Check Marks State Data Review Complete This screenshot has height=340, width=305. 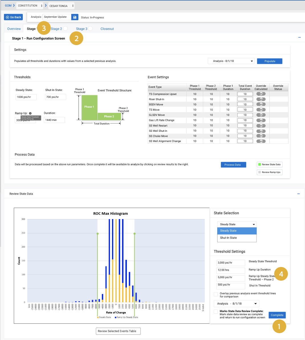(x=216, y=311)
